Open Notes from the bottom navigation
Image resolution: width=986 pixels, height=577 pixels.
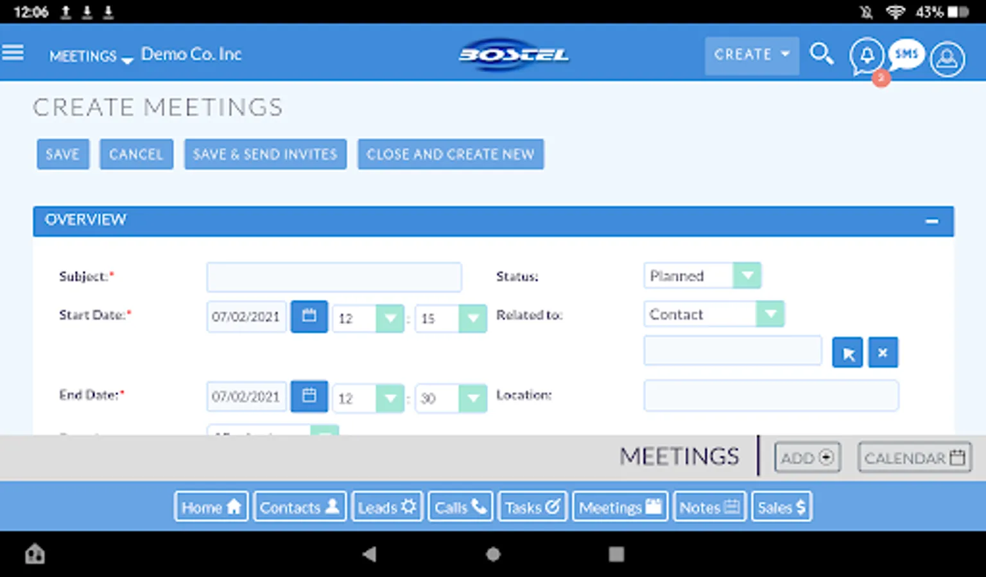click(709, 506)
